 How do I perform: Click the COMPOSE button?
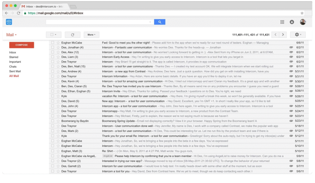tap(22, 45)
